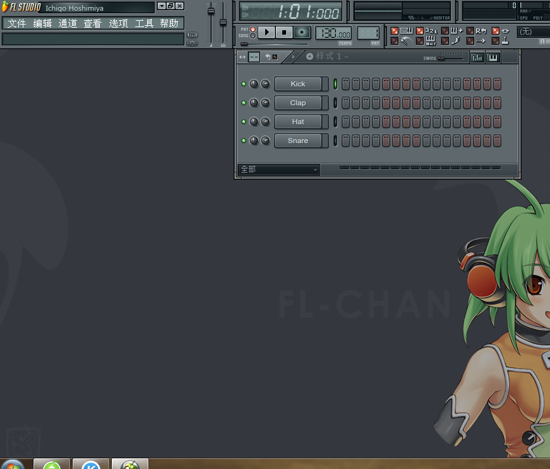
Task: Click the small triangle arrow in rack header
Action: [x=293, y=56]
